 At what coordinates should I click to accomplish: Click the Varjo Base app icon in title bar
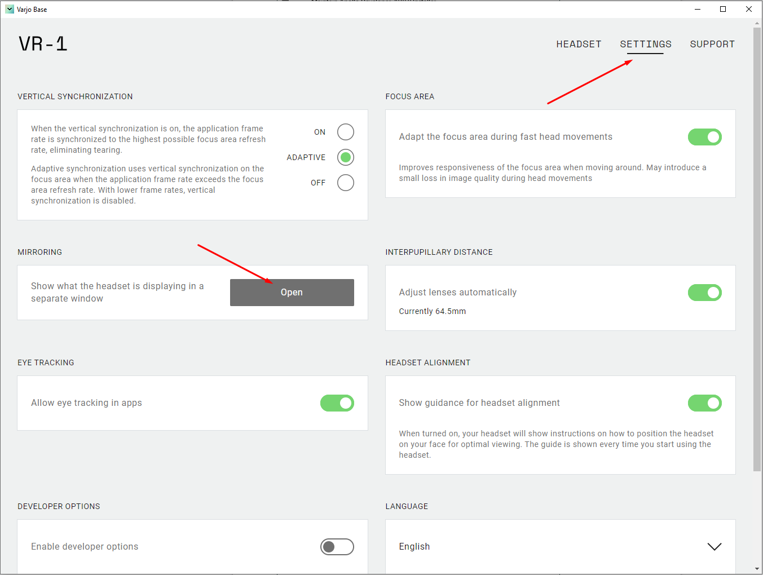(x=10, y=9)
